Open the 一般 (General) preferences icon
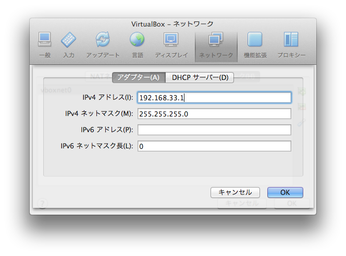This screenshot has height=256, width=346. pyautogui.click(x=45, y=45)
